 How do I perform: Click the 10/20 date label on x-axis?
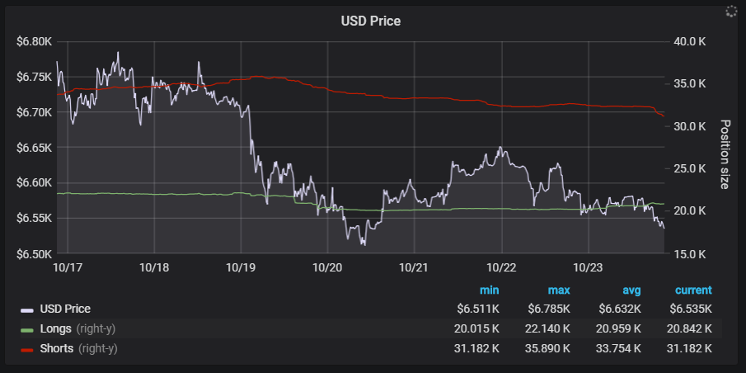(327, 267)
